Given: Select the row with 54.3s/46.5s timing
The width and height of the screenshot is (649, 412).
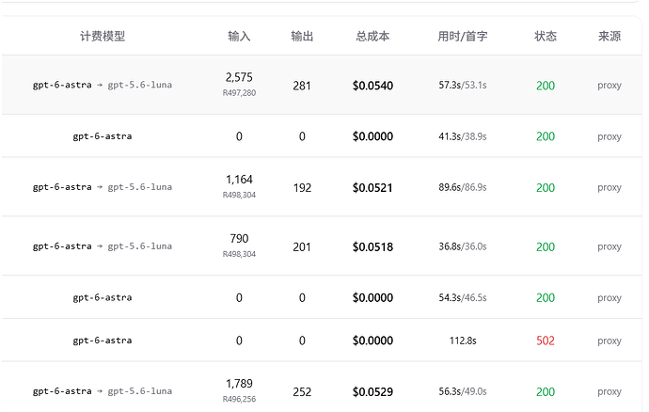Looking at the screenshot, I should [322, 297].
